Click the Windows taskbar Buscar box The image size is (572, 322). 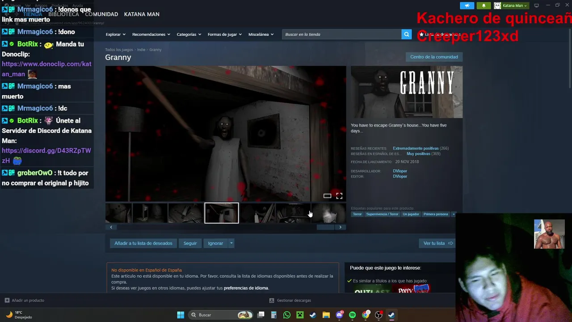click(x=220, y=315)
